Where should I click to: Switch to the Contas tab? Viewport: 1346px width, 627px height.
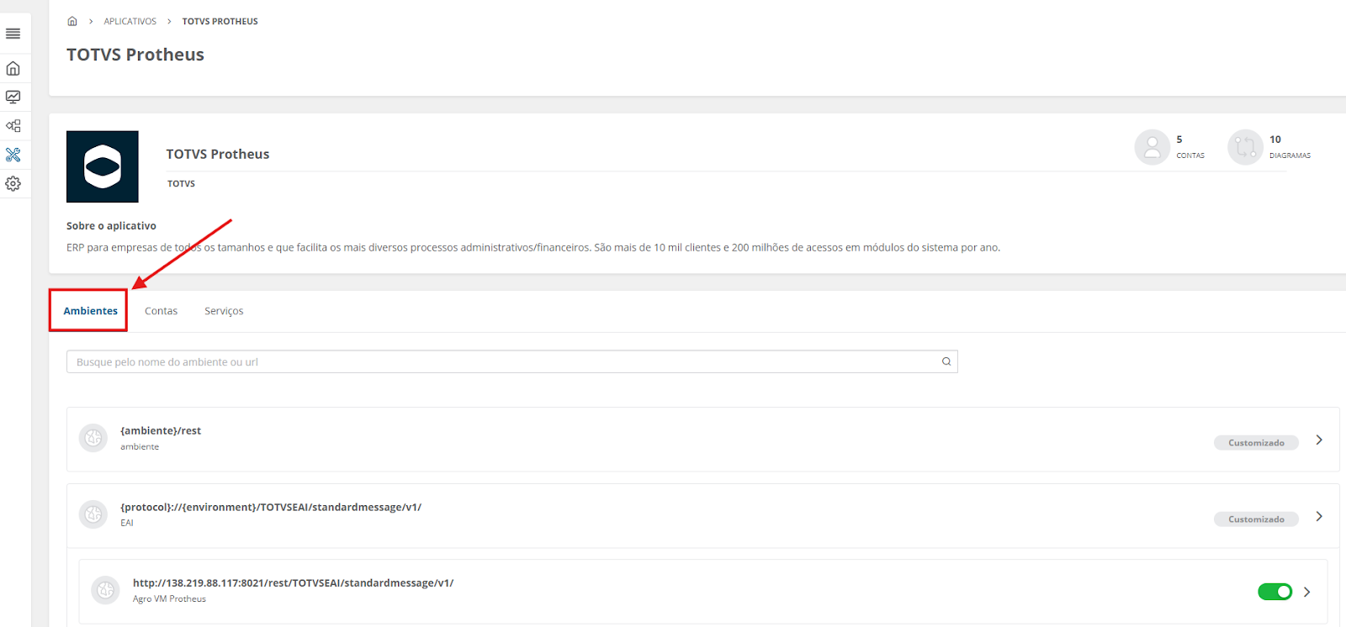coord(161,311)
